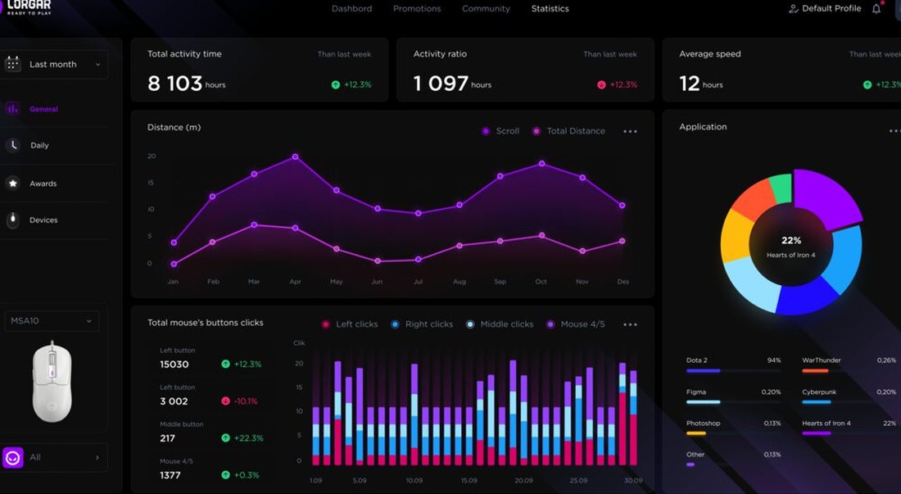
Task: Click the 217 middle button count
Action: [167, 438]
